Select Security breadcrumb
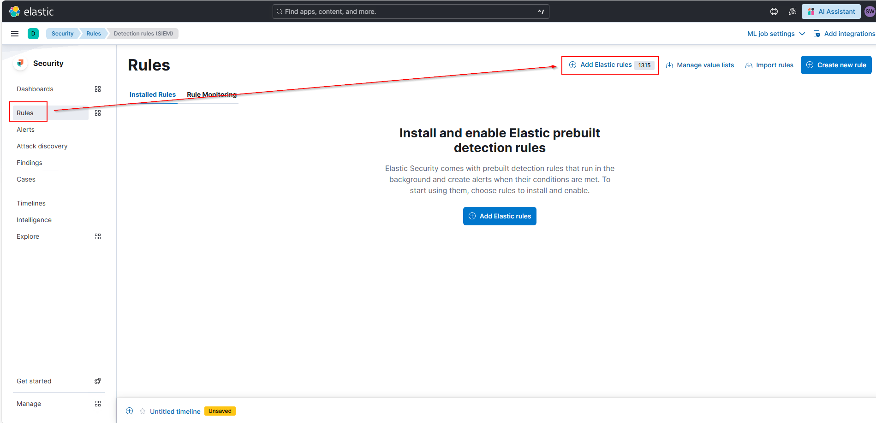Viewport: 876px width, 423px height. pyautogui.click(x=62, y=34)
